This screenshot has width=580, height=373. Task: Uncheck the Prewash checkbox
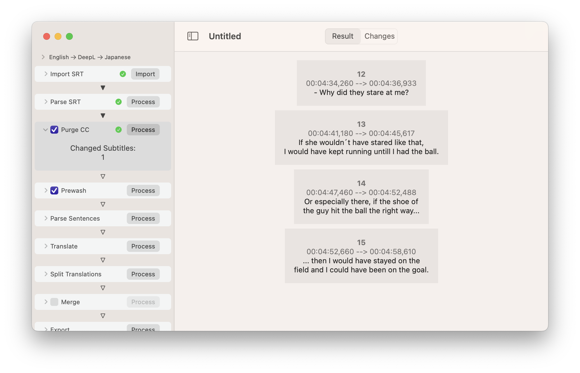pyautogui.click(x=54, y=190)
